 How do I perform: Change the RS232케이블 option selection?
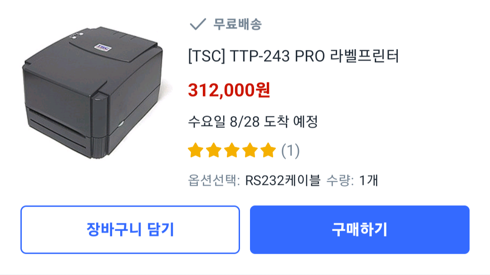[283, 180]
